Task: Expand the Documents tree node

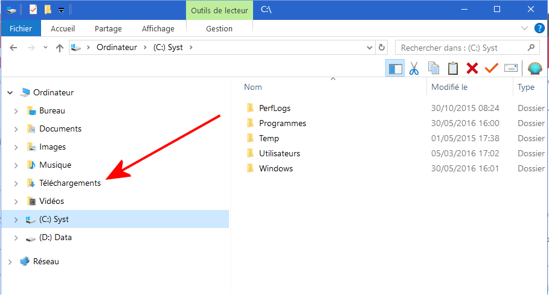Action: coord(16,129)
